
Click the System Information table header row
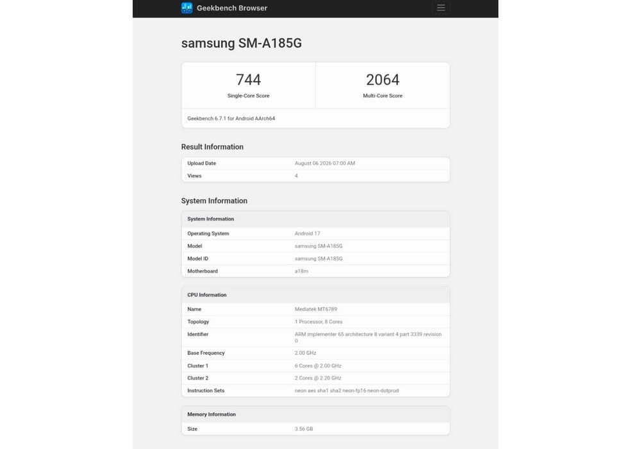[x=315, y=219]
